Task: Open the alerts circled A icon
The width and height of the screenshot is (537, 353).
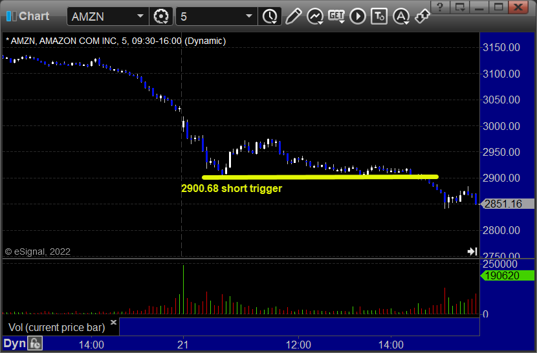Action: [x=401, y=16]
